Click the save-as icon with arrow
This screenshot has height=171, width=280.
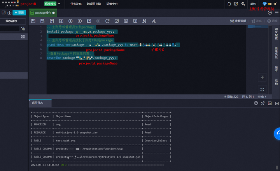click(42, 21)
